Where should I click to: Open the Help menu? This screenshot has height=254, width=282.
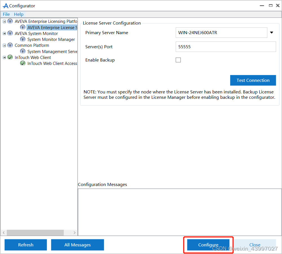tap(19, 14)
